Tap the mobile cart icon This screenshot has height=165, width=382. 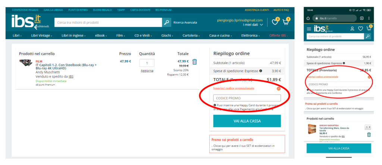(369, 28)
